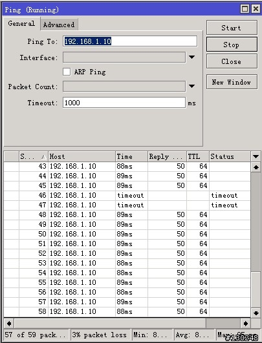The image size is (262, 343).
Task: Close the Ping dialog via Close button
Action: pos(232,61)
